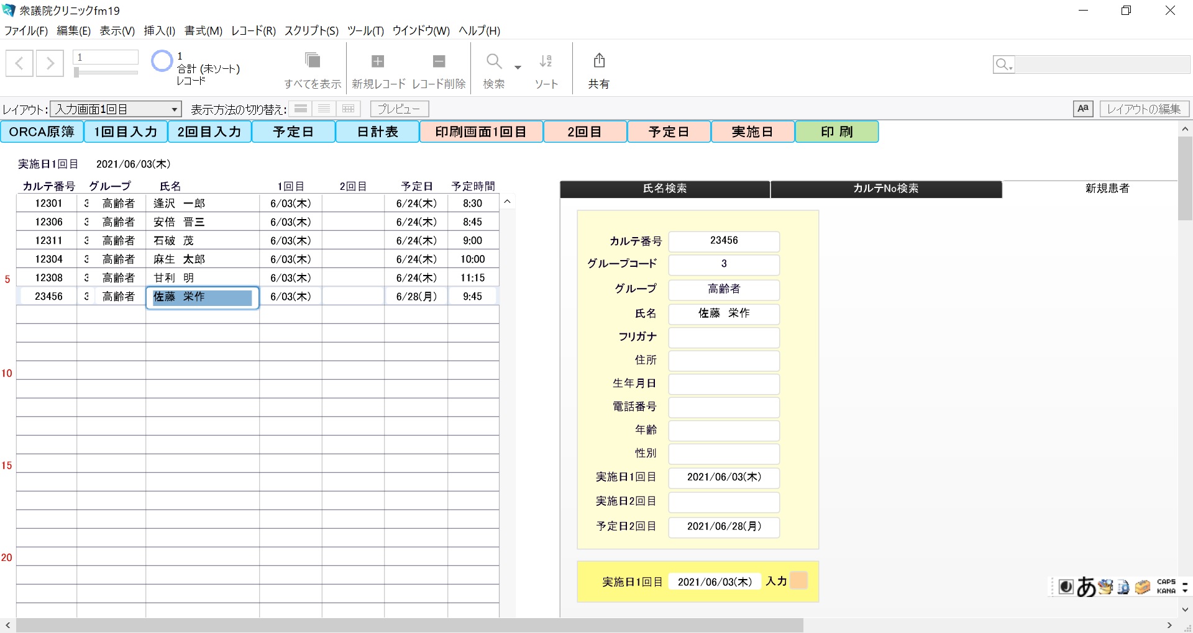
Task: Click the portal scroll up arrow
Action: tap(507, 202)
